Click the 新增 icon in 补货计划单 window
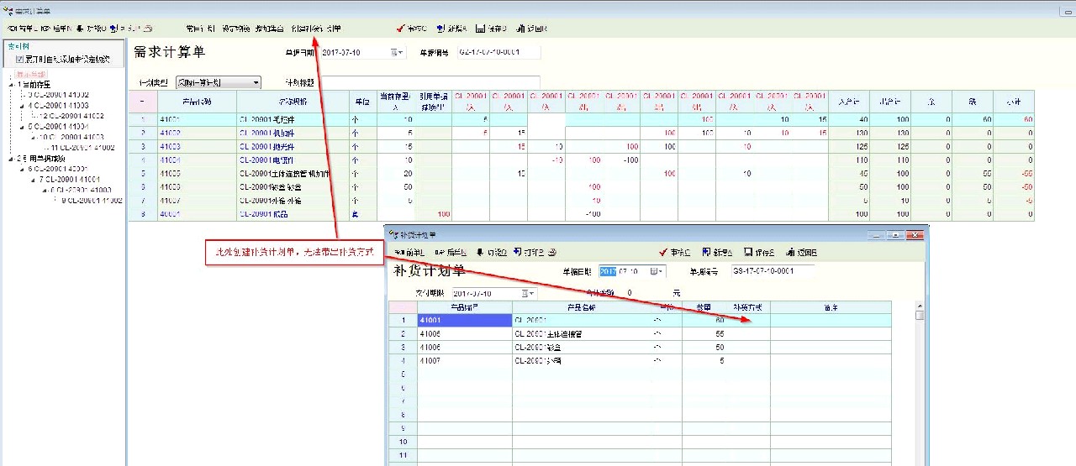 tap(707, 252)
